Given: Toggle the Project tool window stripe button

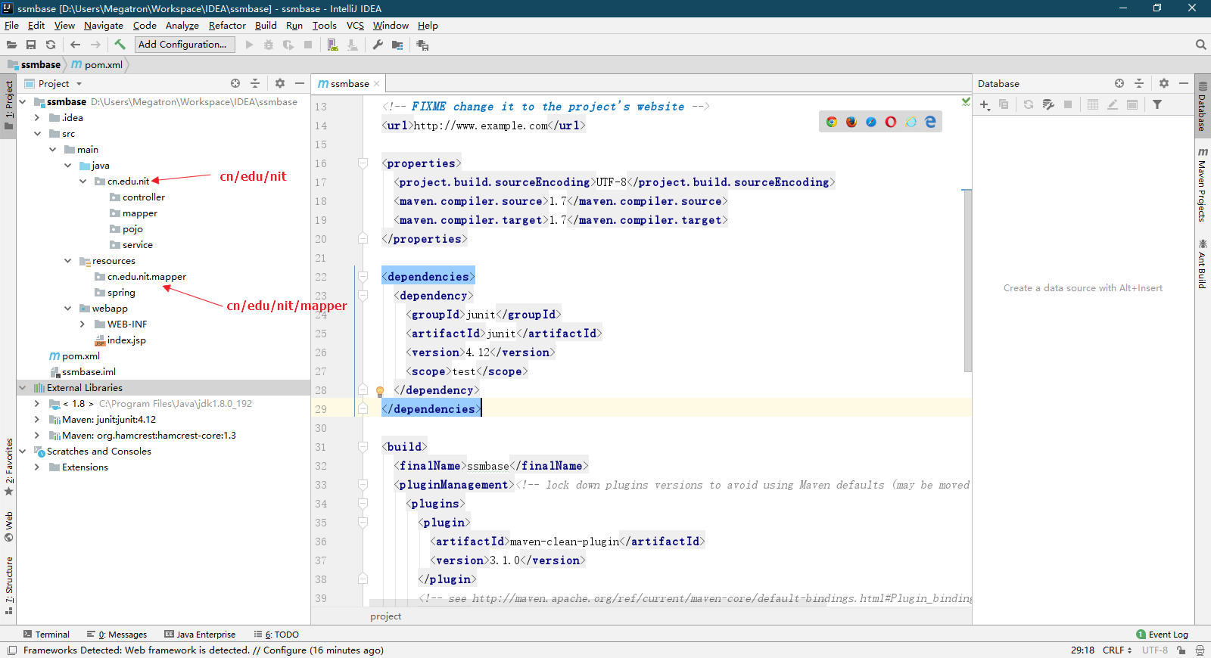Looking at the screenshot, I should click(x=8, y=104).
